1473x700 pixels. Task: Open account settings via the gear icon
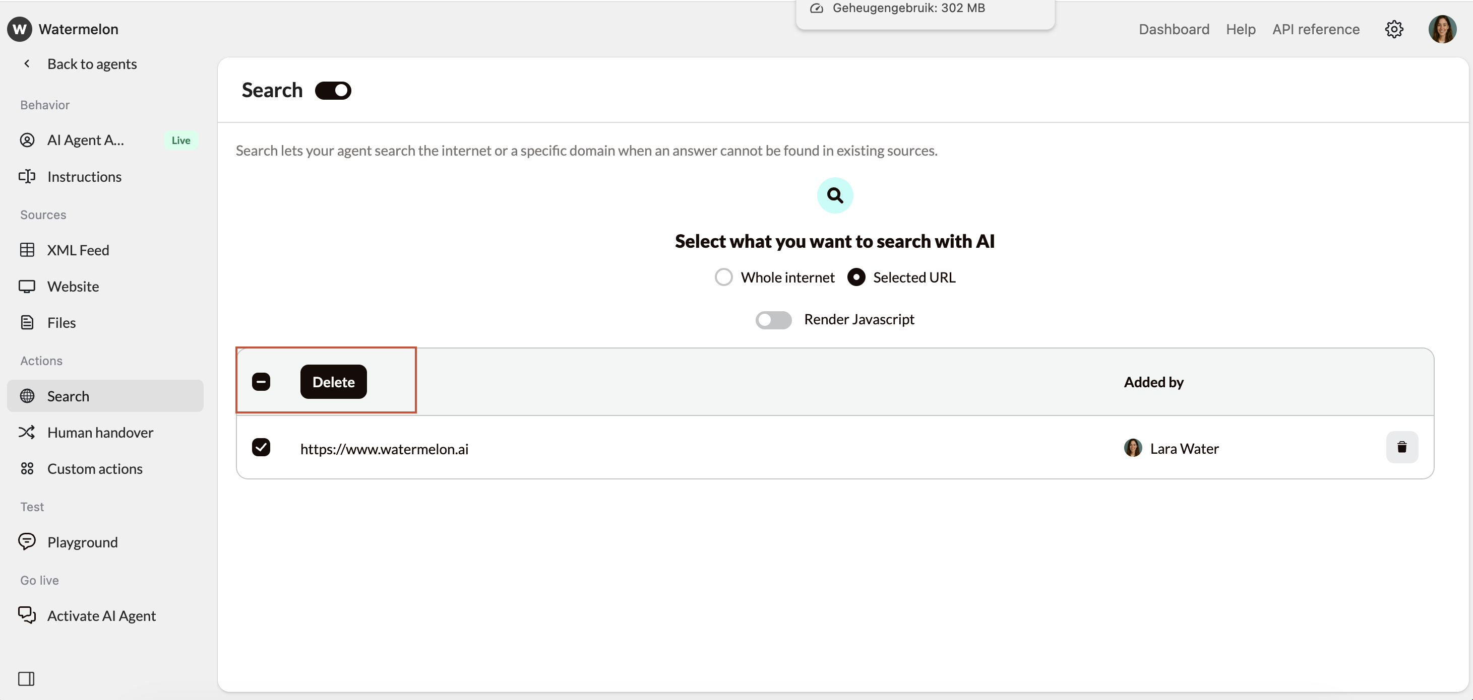1394,29
